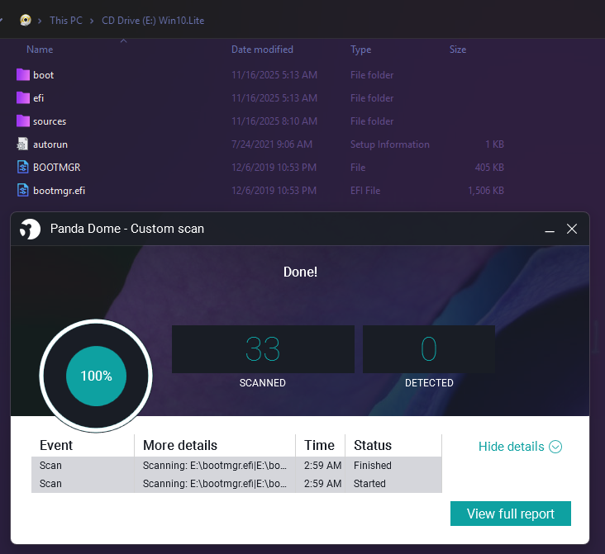This screenshot has height=554, width=605.
Task: Select the boot folder name
Action: 43,75
